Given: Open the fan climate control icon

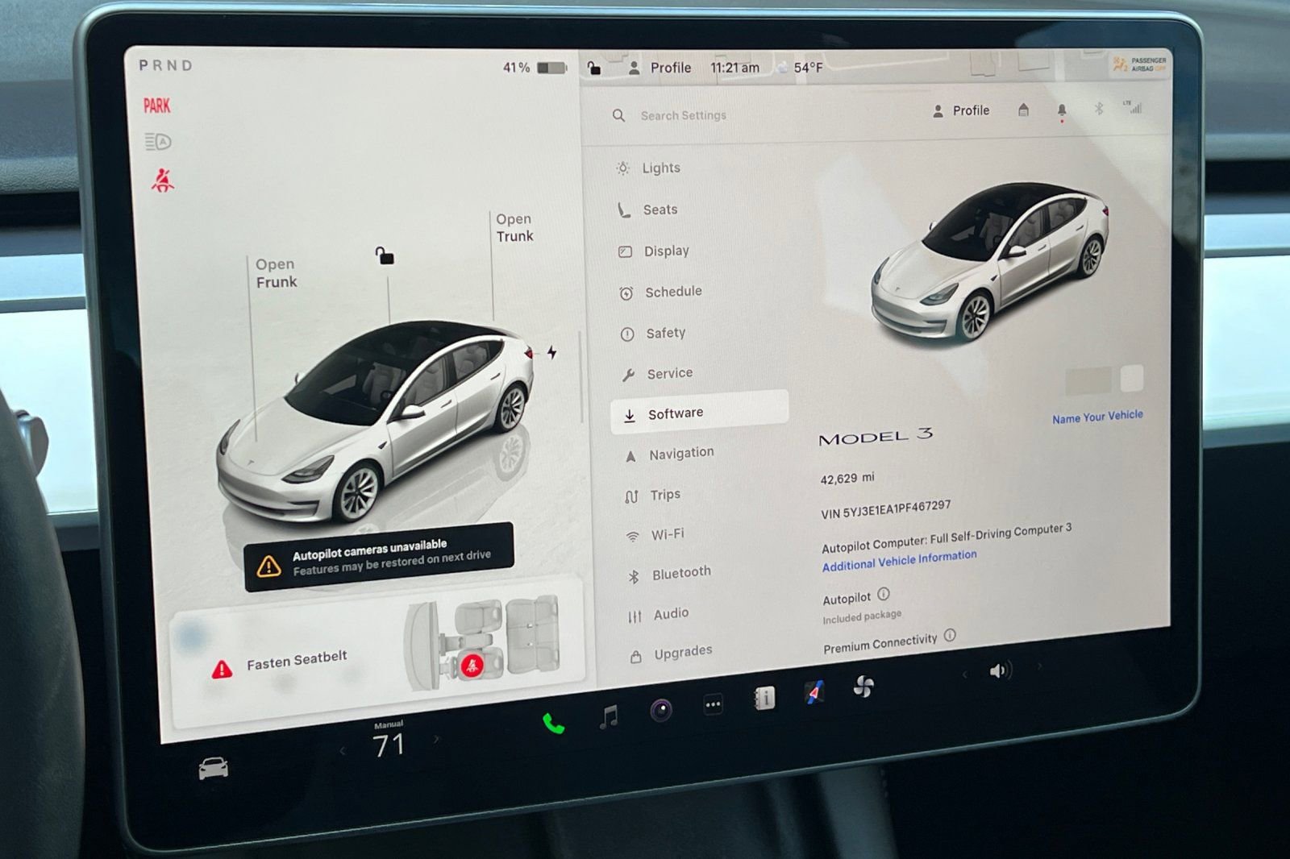Looking at the screenshot, I should click(x=863, y=687).
